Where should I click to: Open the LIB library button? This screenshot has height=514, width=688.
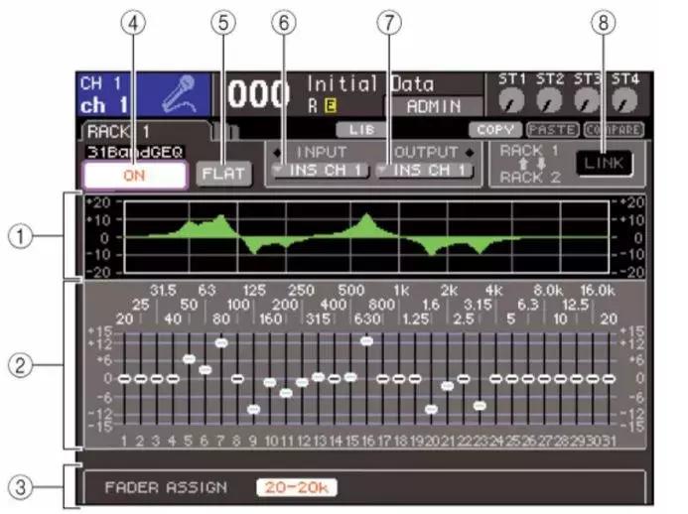point(361,130)
